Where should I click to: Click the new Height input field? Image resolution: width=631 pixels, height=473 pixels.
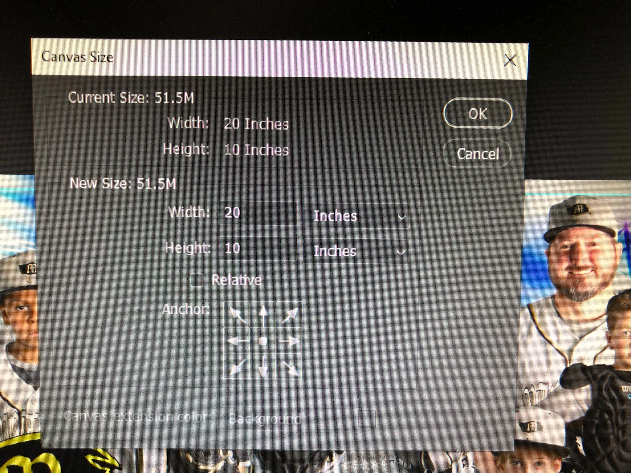click(x=258, y=248)
